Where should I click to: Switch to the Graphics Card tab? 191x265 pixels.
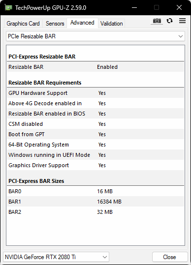(x=23, y=24)
